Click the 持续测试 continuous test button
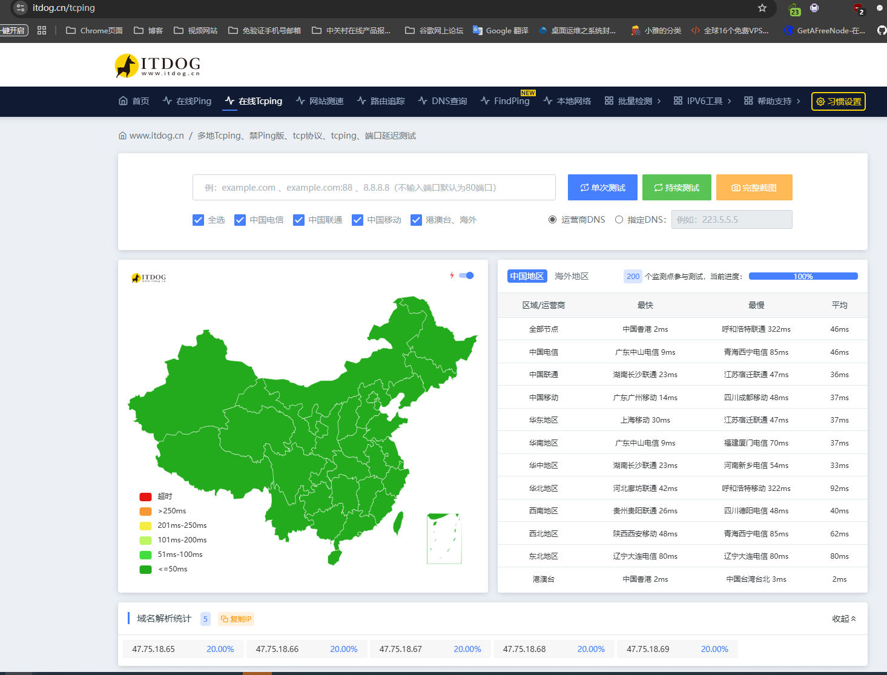The height and width of the screenshot is (675, 887). coord(676,188)
